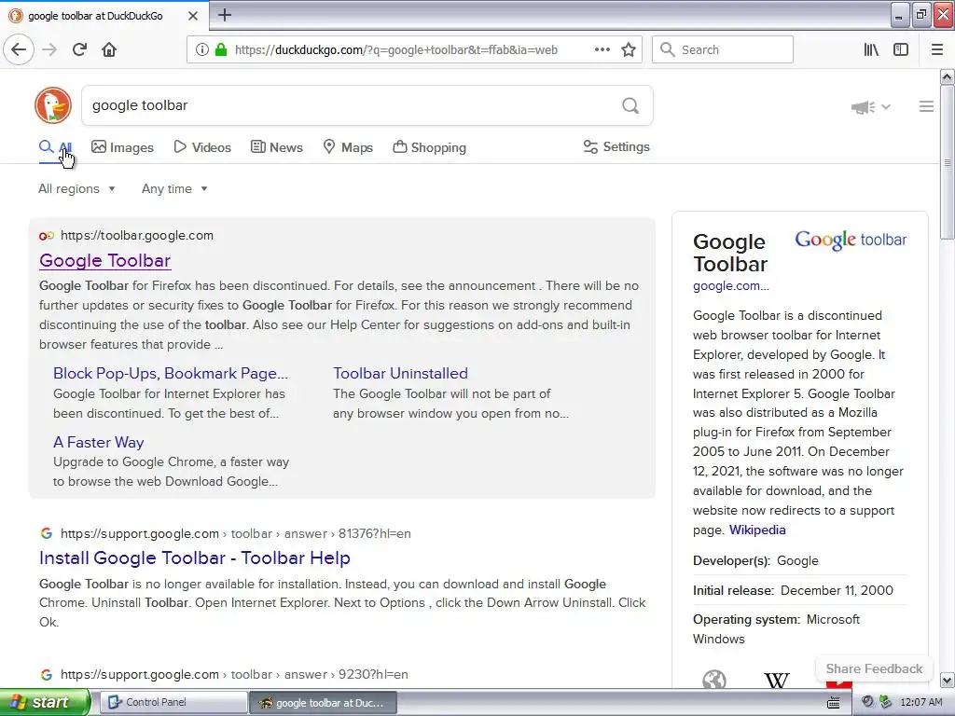Open Block Pop-Ups, Bookmark Page sublink
The height and width of the screenshot is (716, 955).
171,373
